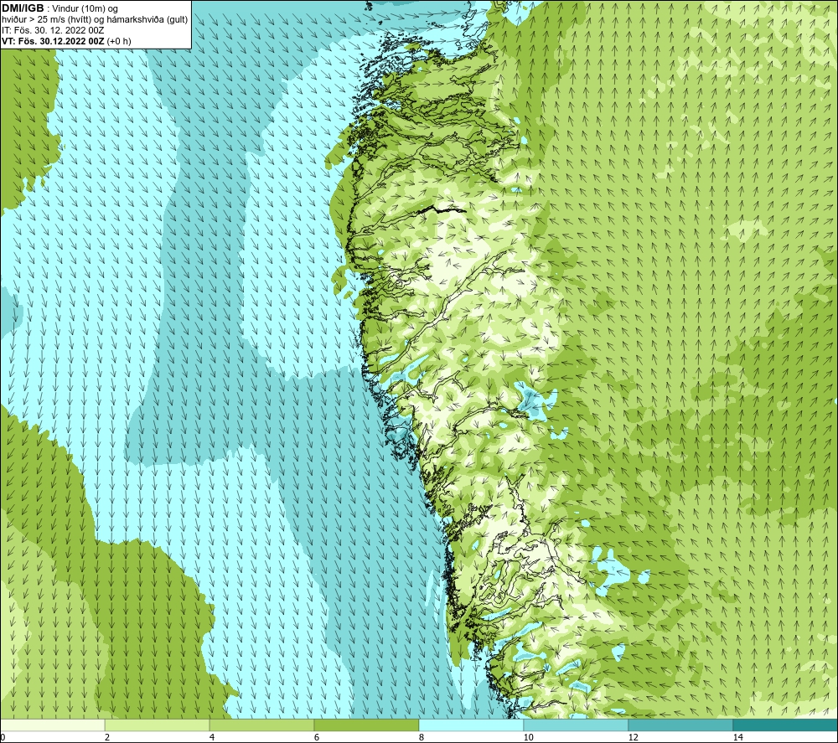Click the DMI/IGB title text
Screen dimensions: 838x743
pos(23,8)
